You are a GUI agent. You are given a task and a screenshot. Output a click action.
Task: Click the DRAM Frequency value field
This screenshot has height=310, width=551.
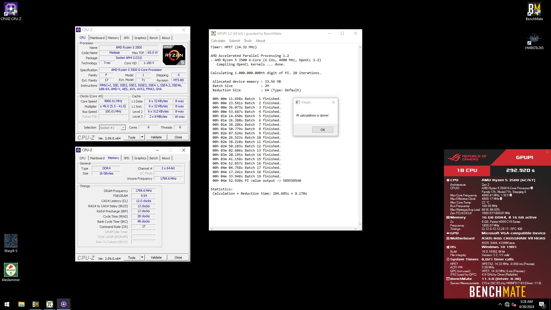coord(143,191)
